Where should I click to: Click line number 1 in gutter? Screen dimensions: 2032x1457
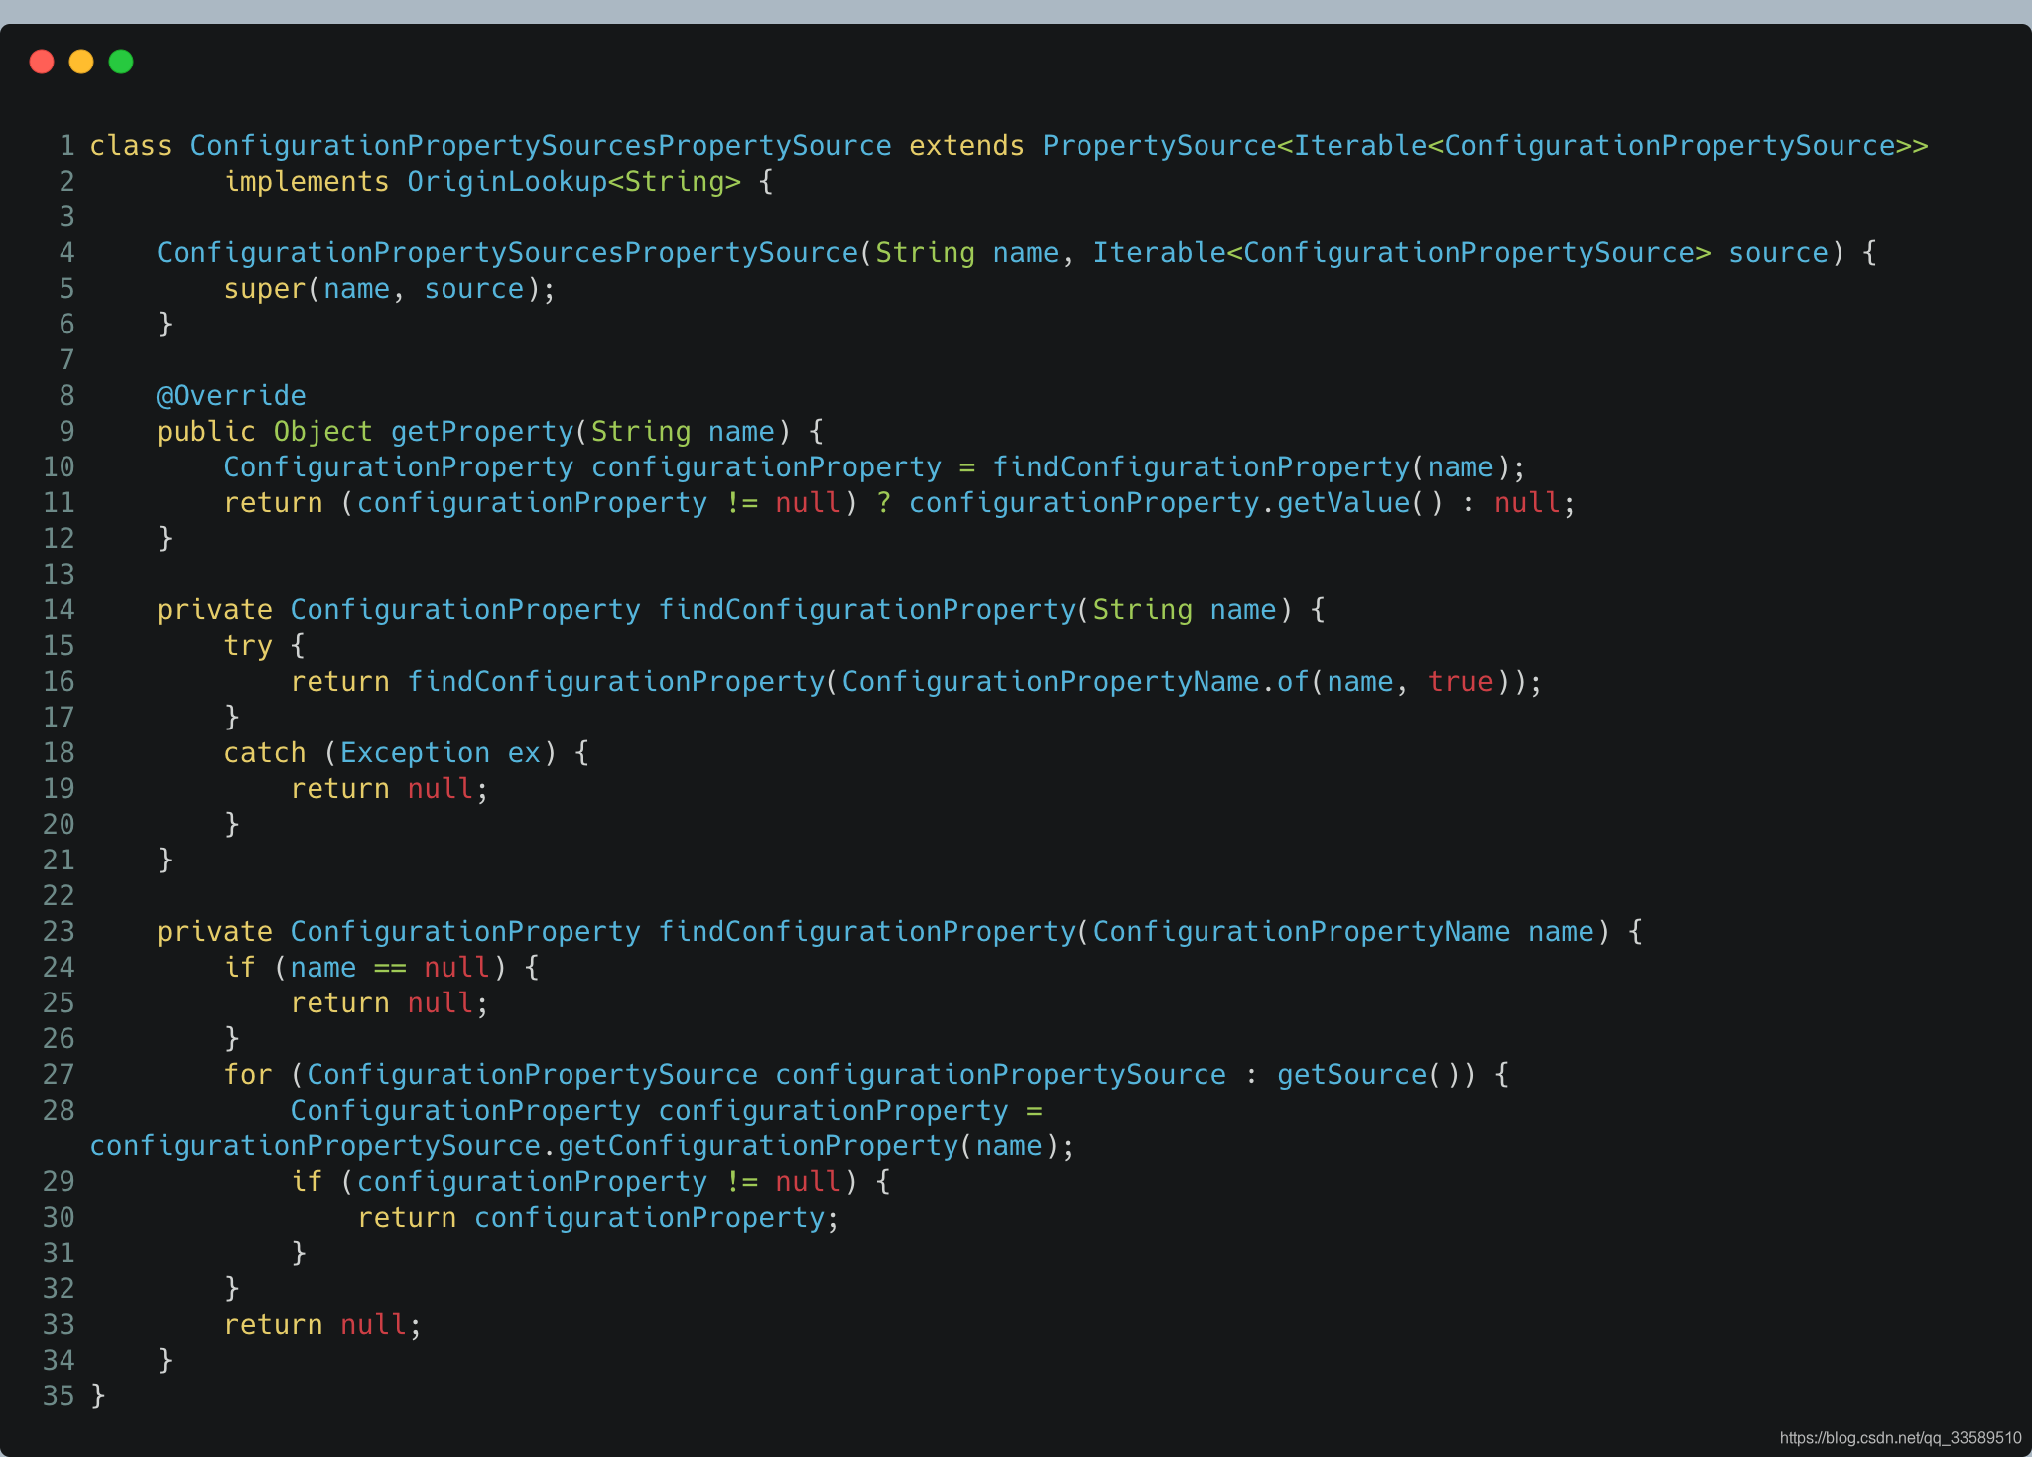(66, 146)
